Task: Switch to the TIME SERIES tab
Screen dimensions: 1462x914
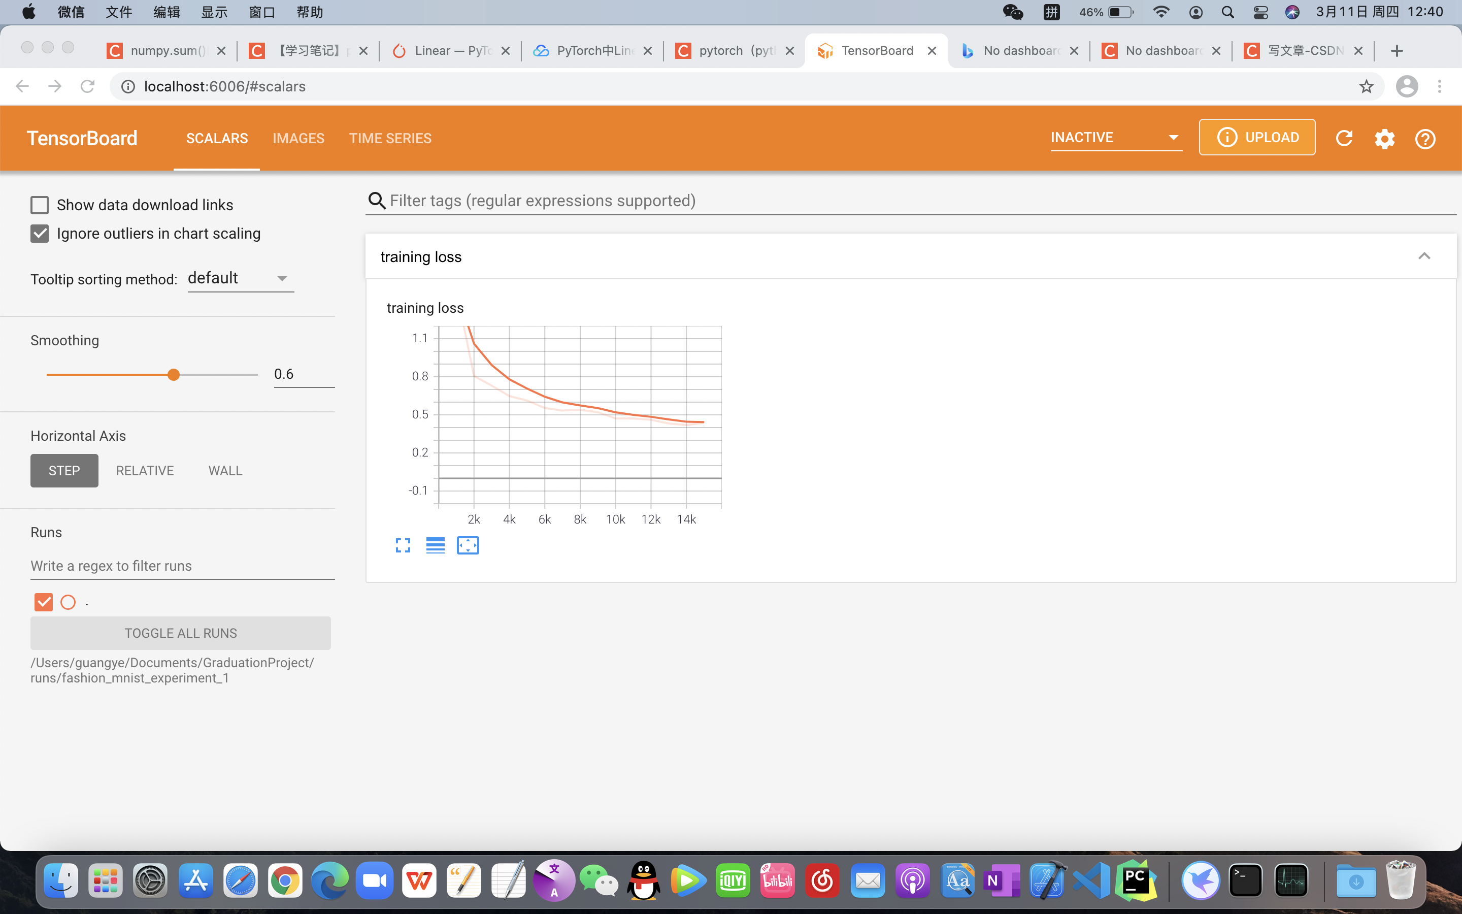Action: coord(390,139)
